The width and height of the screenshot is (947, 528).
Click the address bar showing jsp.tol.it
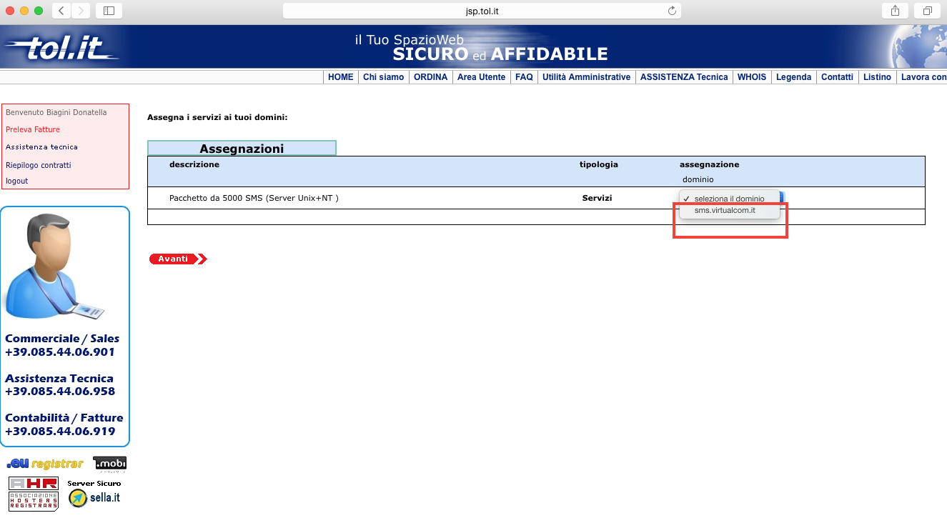(x=482, y=11)
